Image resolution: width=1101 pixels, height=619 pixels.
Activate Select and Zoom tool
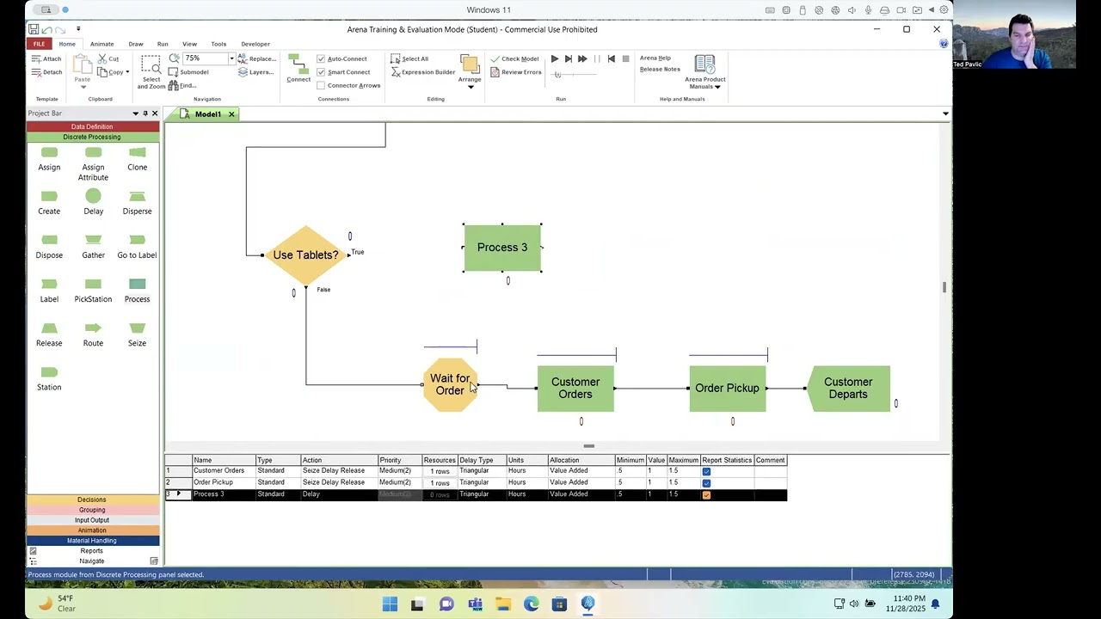click(x=151, y=72)
